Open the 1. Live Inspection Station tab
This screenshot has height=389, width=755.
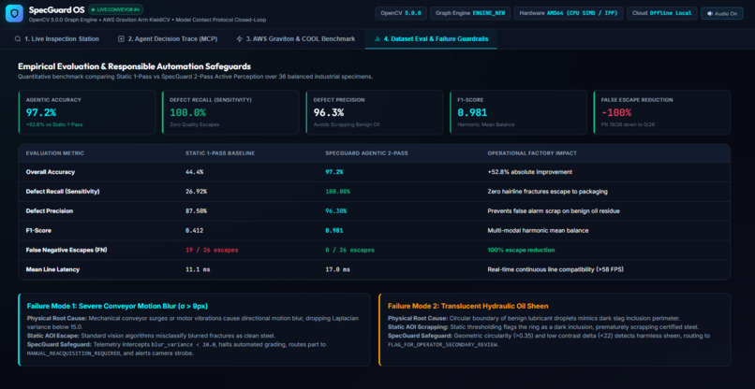(57, 39)
